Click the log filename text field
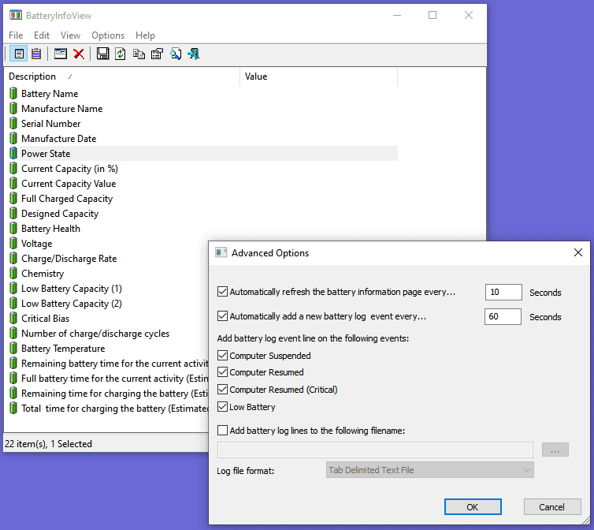Viewport: 594px width, 530px height. pos(375,450)
